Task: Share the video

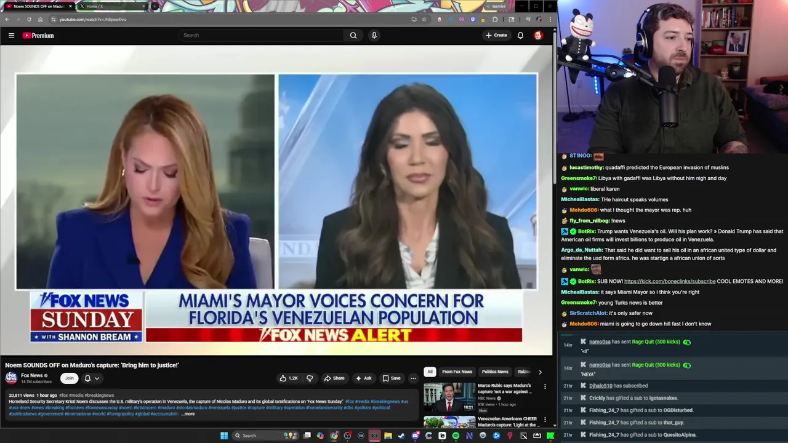Action: 334,378
